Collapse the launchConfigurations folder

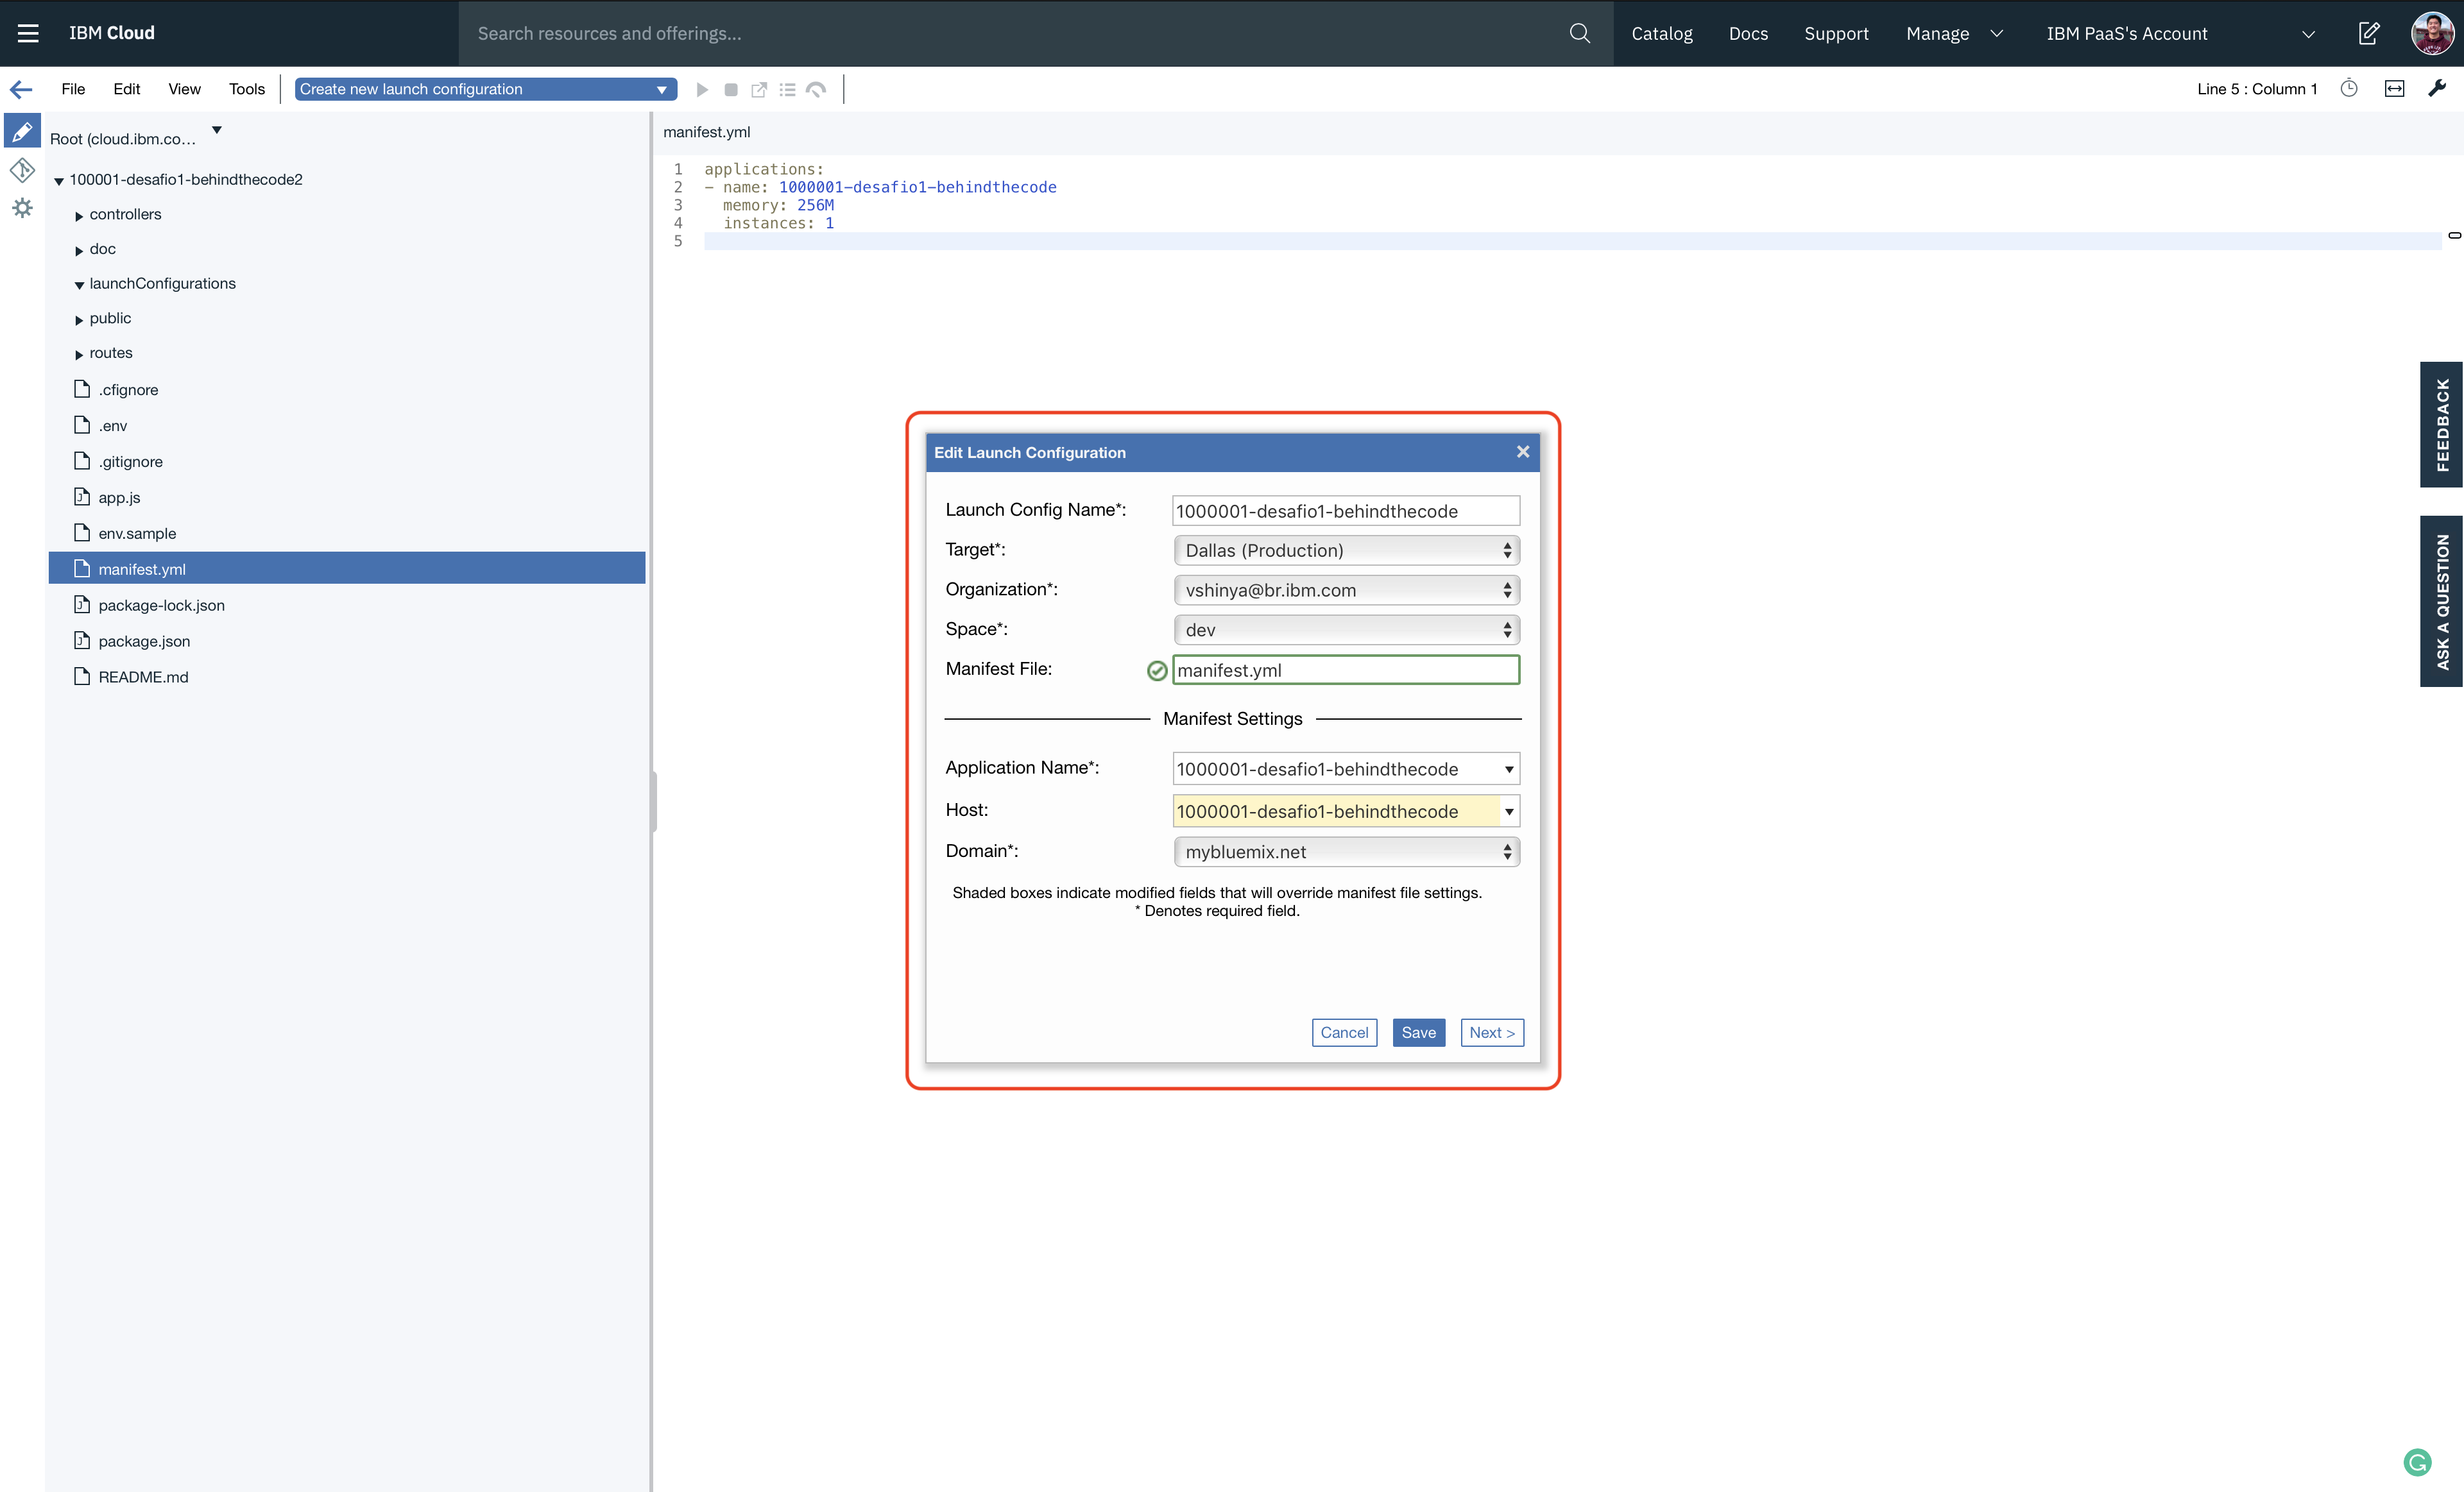click(x=79, y=285)
